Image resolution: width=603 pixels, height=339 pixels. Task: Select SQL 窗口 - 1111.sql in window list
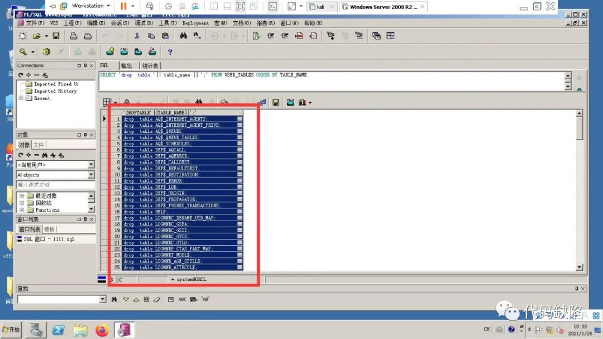(x=49, y=239)
